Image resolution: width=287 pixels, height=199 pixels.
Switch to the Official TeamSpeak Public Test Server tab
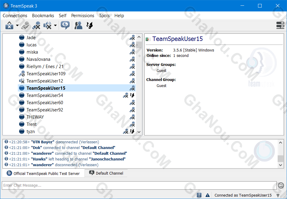pyautogui.click(x=43, y=173)
